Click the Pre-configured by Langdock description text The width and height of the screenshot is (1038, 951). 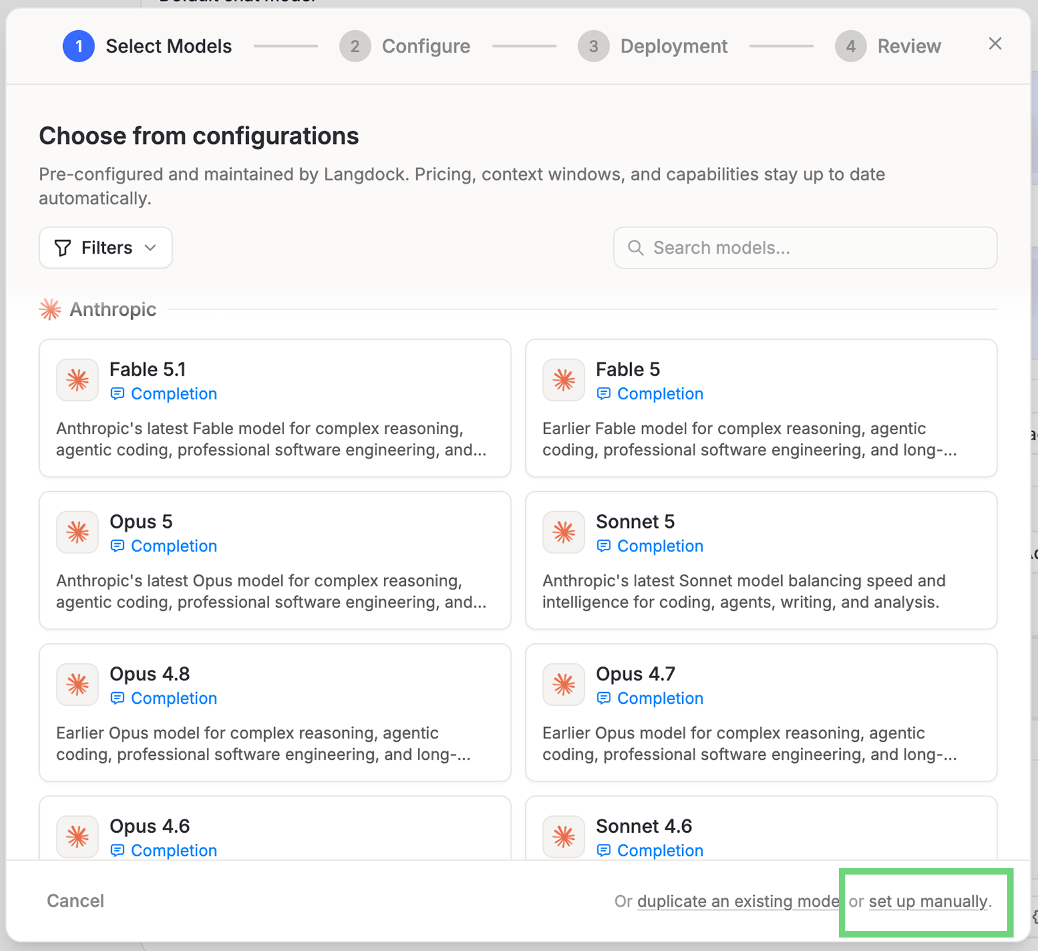coord(462,186)
